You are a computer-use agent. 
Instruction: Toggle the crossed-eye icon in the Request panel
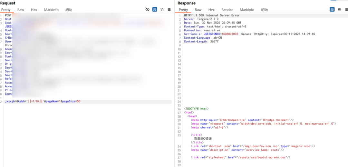click(147, 10)
